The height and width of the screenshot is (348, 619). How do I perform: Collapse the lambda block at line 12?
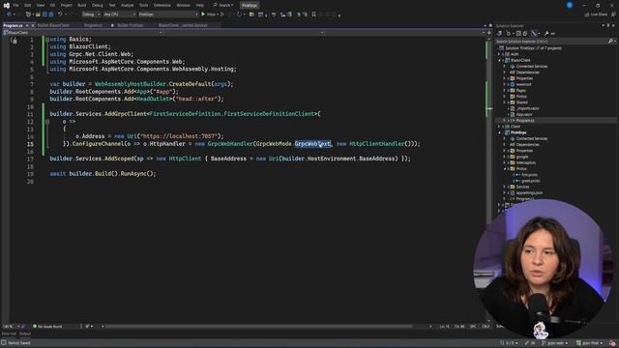[x=46, y=122]
